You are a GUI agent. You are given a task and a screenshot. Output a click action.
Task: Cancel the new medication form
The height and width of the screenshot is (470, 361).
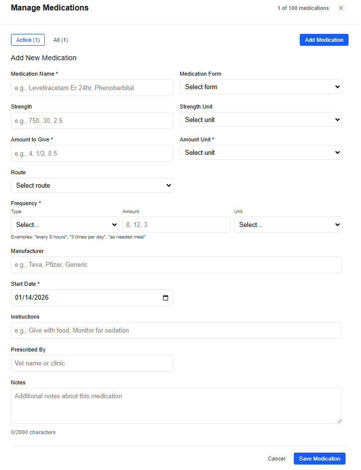coord(276,459)
